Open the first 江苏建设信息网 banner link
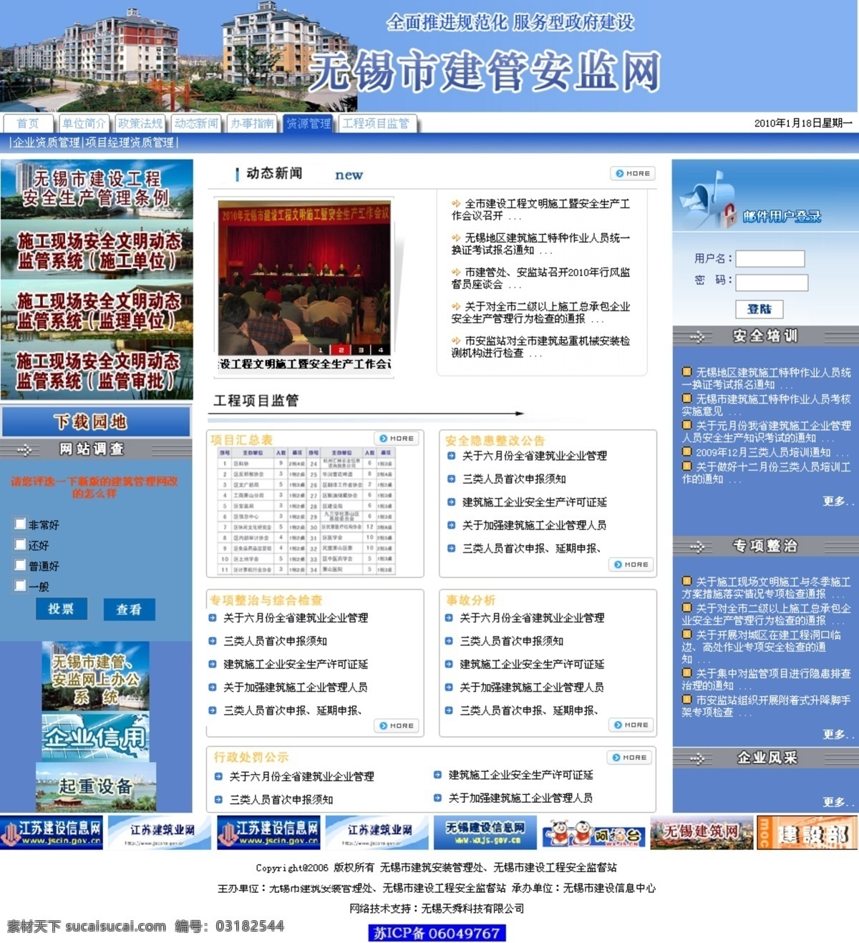This screenshot has width=859, height=943. coord(52,832)
